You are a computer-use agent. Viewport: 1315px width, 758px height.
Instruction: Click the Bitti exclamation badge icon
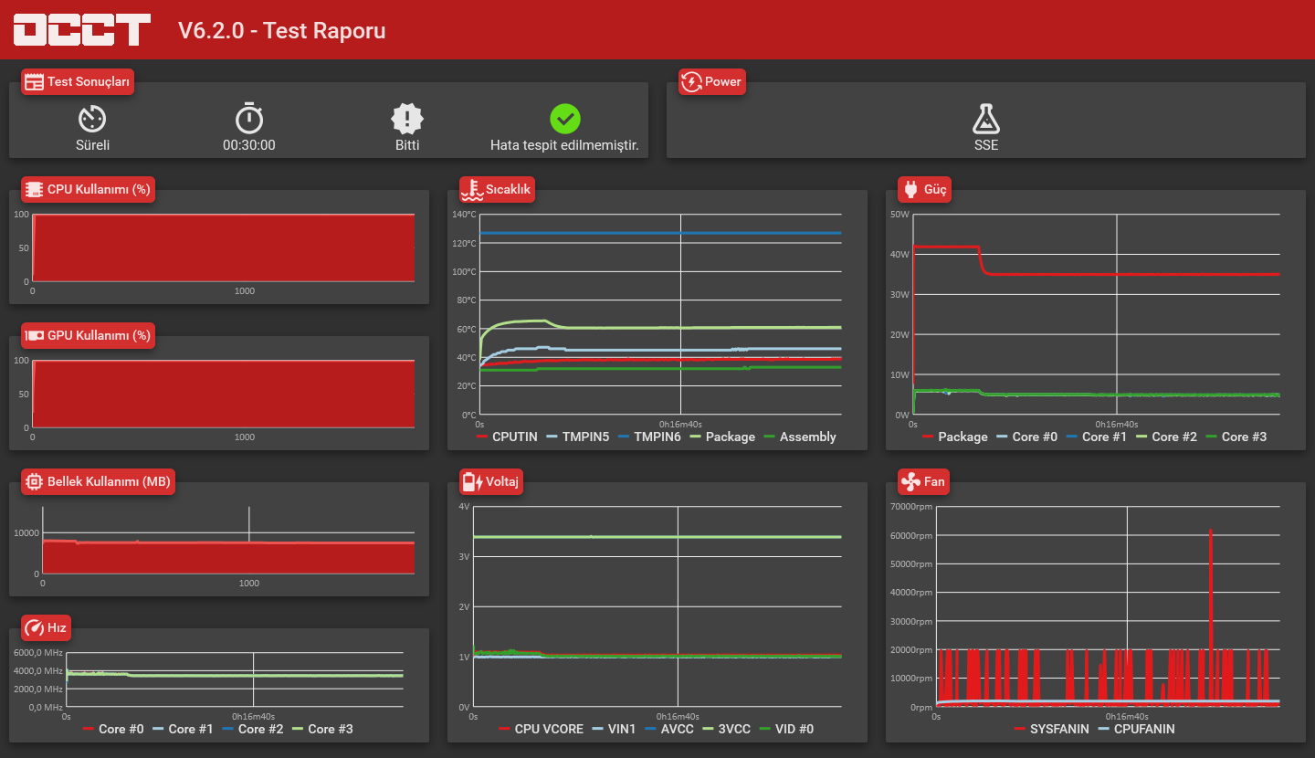[407, 119]
